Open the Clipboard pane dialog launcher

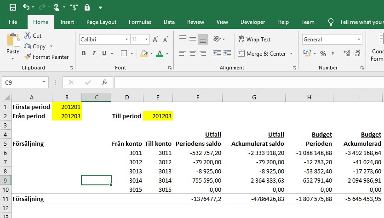71,68
